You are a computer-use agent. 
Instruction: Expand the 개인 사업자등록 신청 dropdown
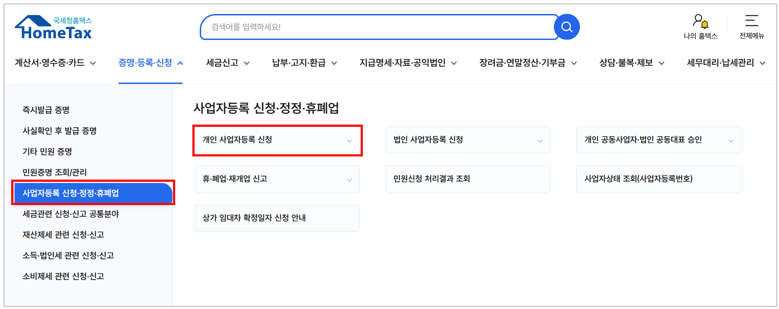pos(349,141)
